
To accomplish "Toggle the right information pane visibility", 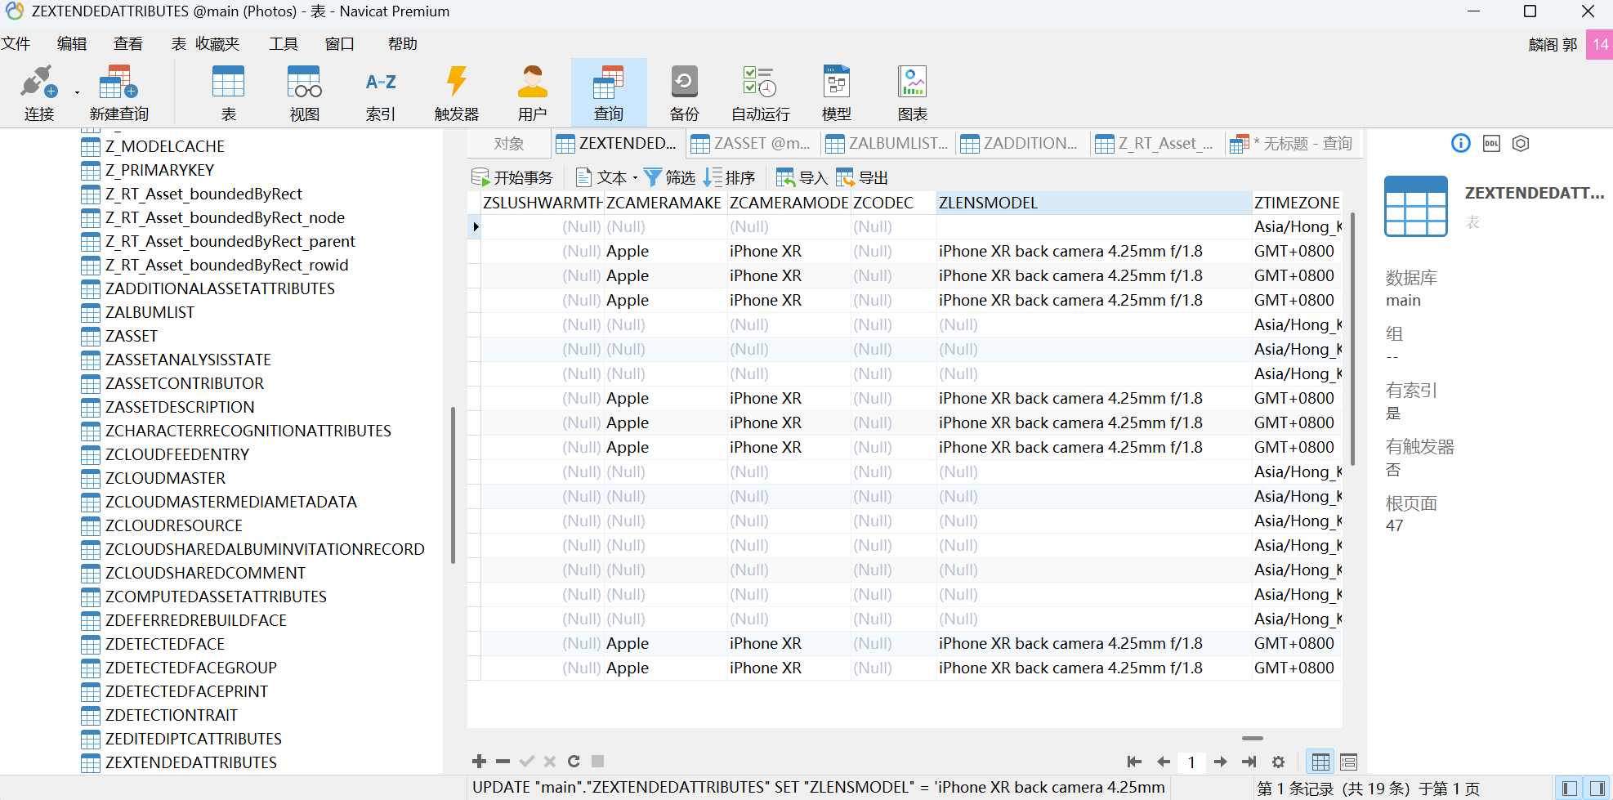I will [x=1597, y=789].
